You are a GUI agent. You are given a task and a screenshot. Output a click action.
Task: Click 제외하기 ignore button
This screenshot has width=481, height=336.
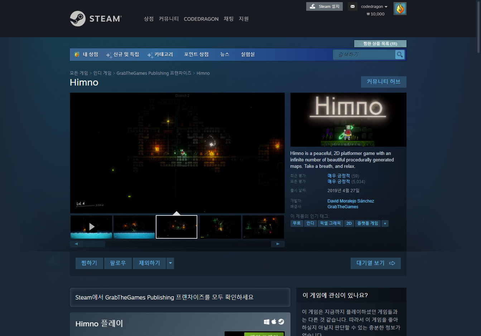tap(149, 263)
